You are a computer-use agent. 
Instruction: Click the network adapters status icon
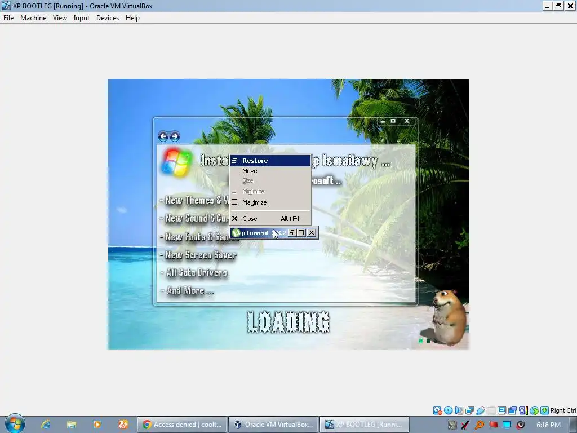coord(469,410)
